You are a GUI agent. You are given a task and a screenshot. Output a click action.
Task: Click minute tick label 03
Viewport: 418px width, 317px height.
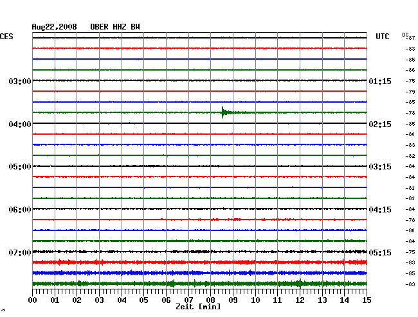(x=99, y=300)
